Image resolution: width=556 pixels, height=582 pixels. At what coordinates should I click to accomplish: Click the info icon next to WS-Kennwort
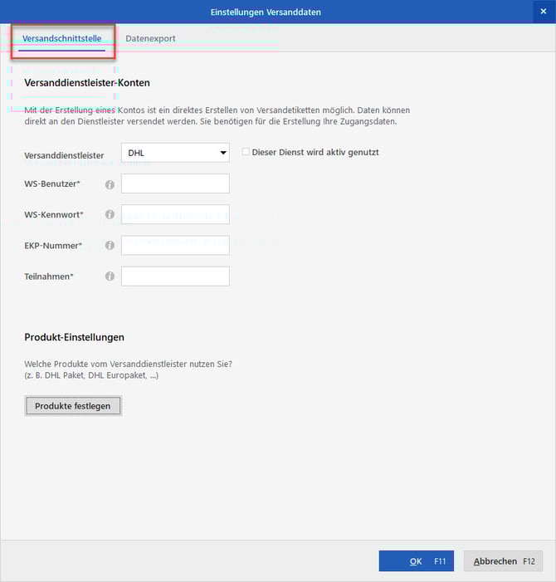point(110,215)
